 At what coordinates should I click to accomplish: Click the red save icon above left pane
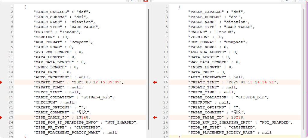coord(146,1)
